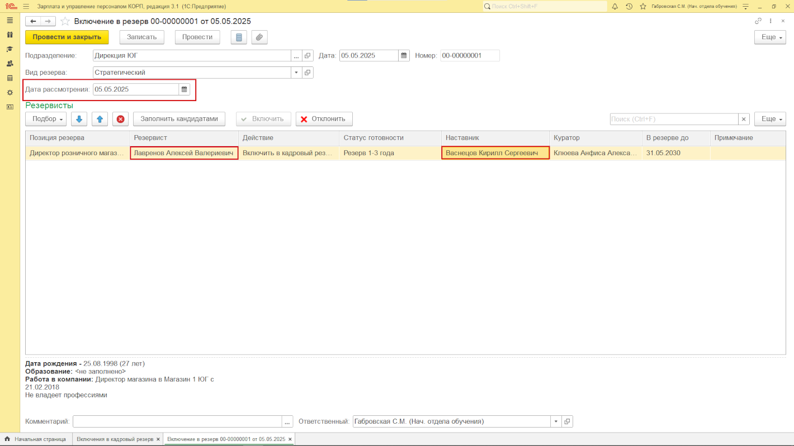Viewport: 794px width, 446px height.
Task: Expand Вид резерва dropdown list
Action: 296,73
